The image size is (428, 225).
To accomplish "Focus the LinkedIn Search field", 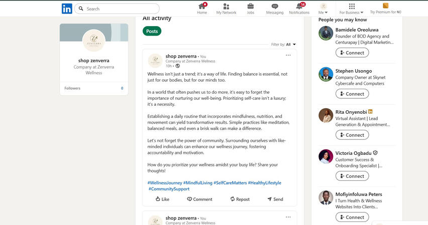I will click(117, 9).
